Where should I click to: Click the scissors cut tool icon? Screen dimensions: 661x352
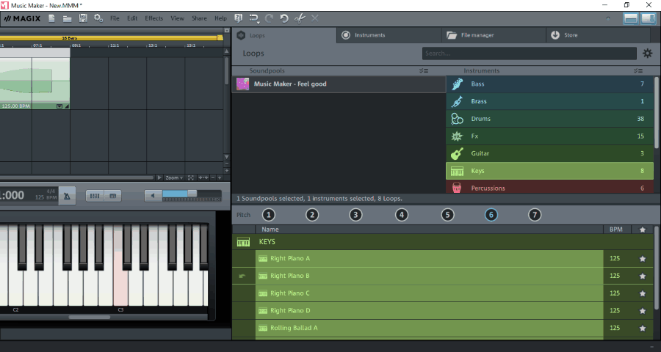point(300,18)
